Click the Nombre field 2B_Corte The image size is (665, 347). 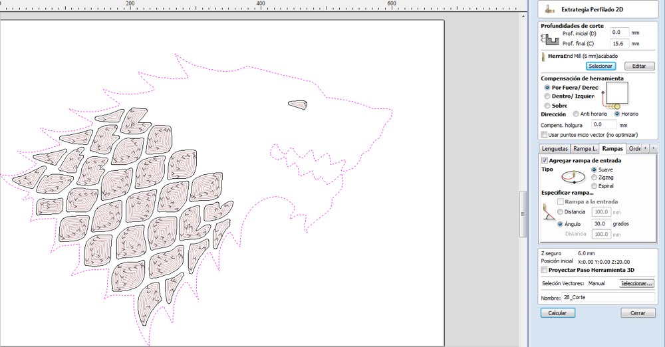(608, 298)
